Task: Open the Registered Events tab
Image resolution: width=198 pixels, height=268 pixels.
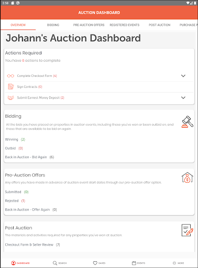Action: point(125,25)
